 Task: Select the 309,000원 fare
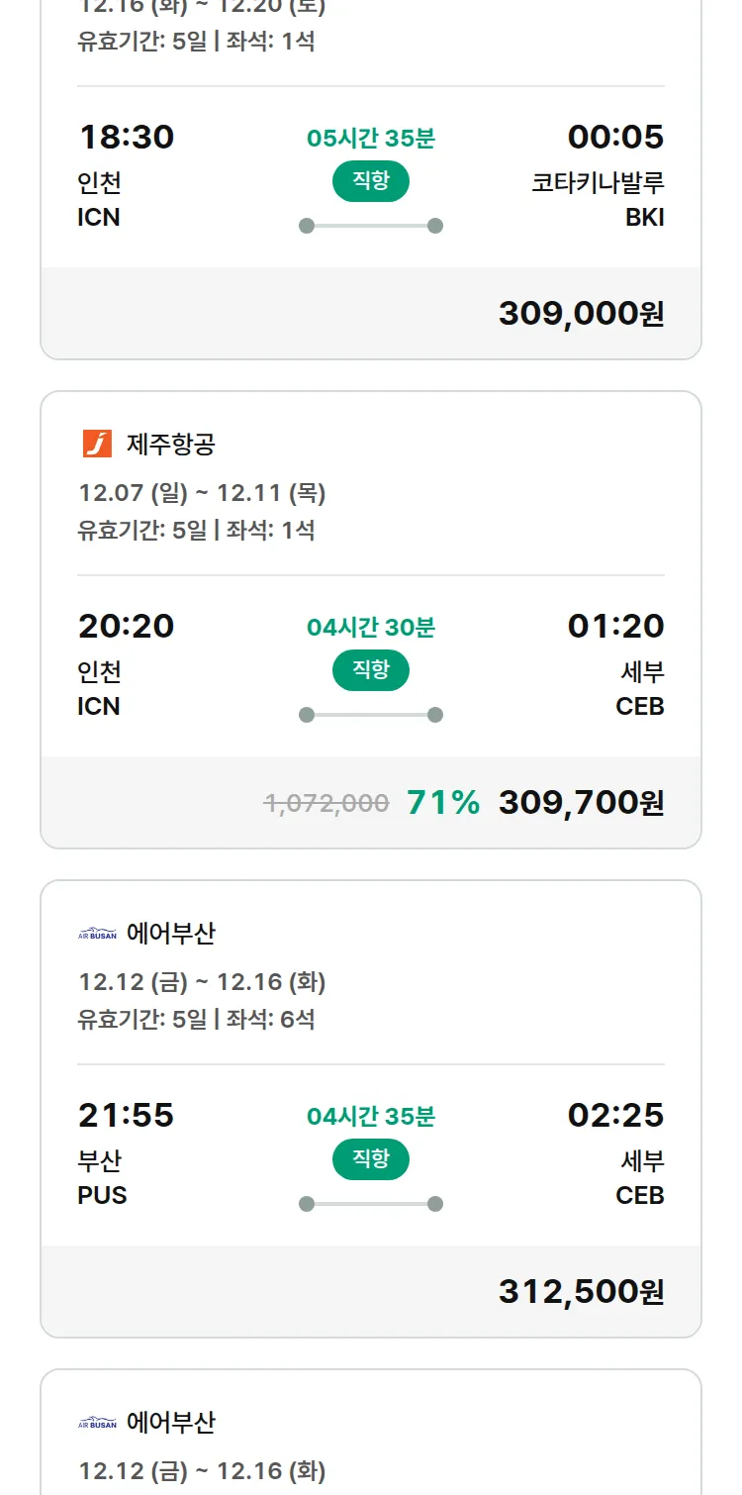point(581,313)
